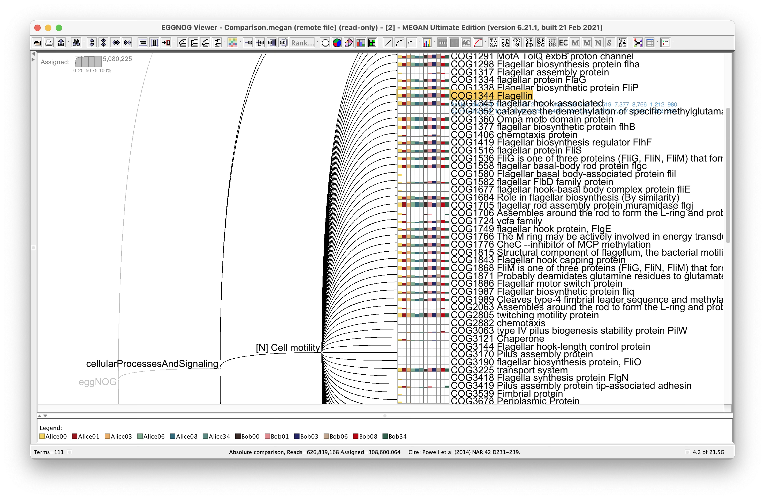Image resolution: width=765 pixels, height=499 pixels.
Task: Select the cellularProcessesAndSignaling tree node
Action: point(152,363)
